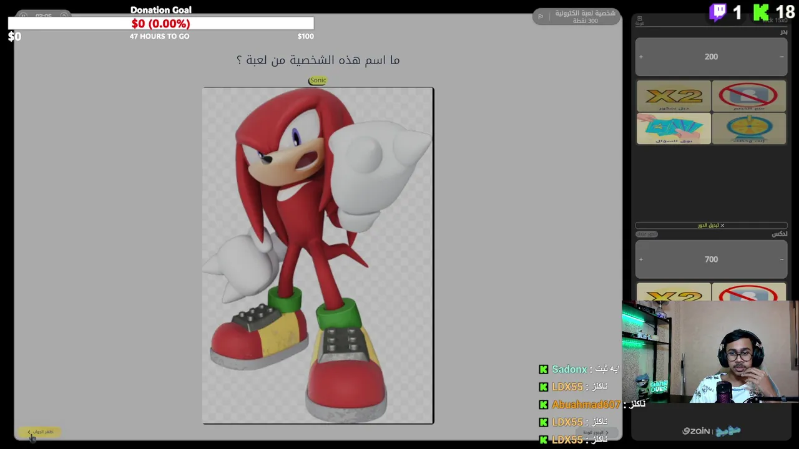This screenshot has height=449, width=799.
Task: Decrease first team score with minus
Action: pos(782,57)
